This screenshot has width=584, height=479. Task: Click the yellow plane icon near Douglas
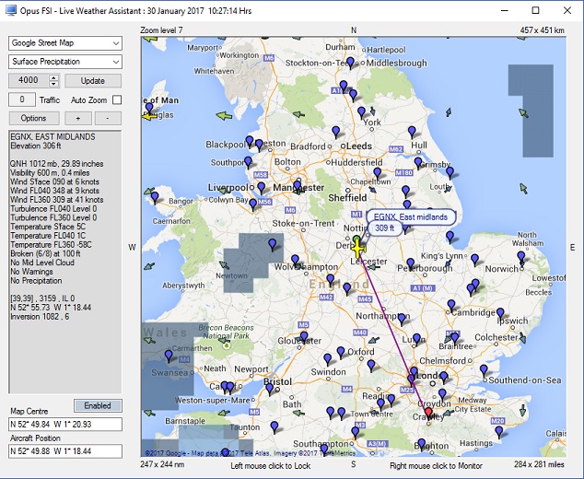point(149,117)
